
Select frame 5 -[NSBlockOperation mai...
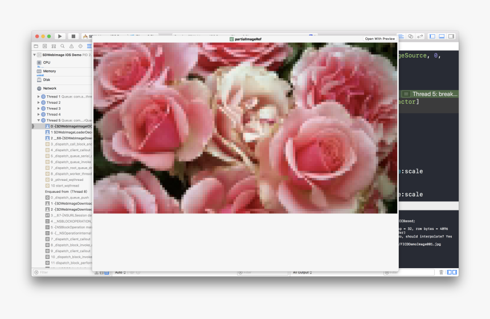62,227
